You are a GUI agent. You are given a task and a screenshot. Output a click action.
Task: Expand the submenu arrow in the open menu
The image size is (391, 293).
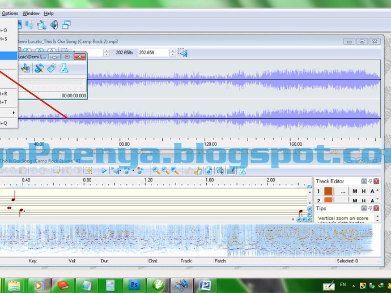click(x=14, y=113)
